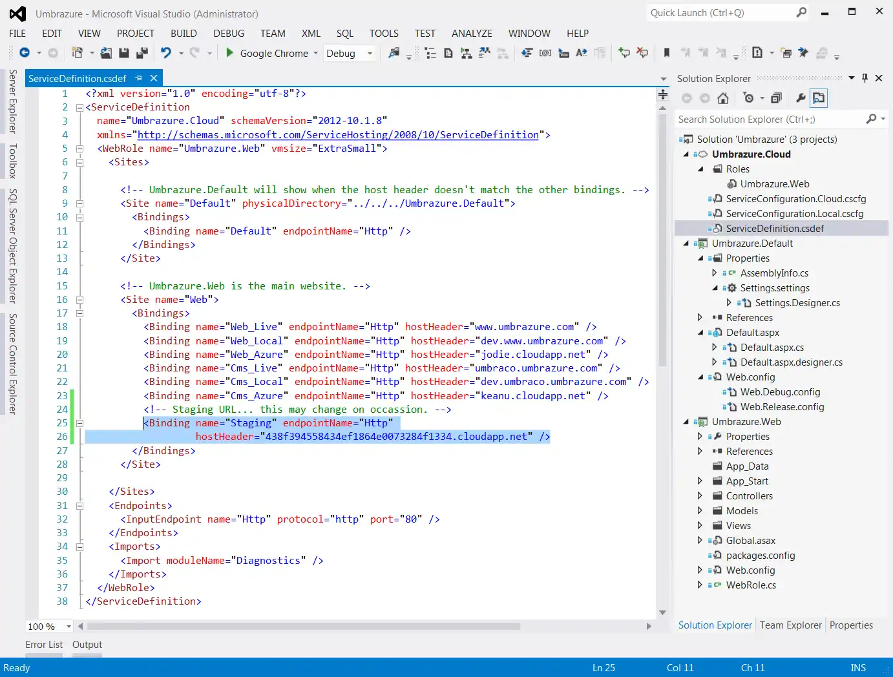893x677 pixels.
Task: Open the ANALYZE menu
Action: (472, 33)
